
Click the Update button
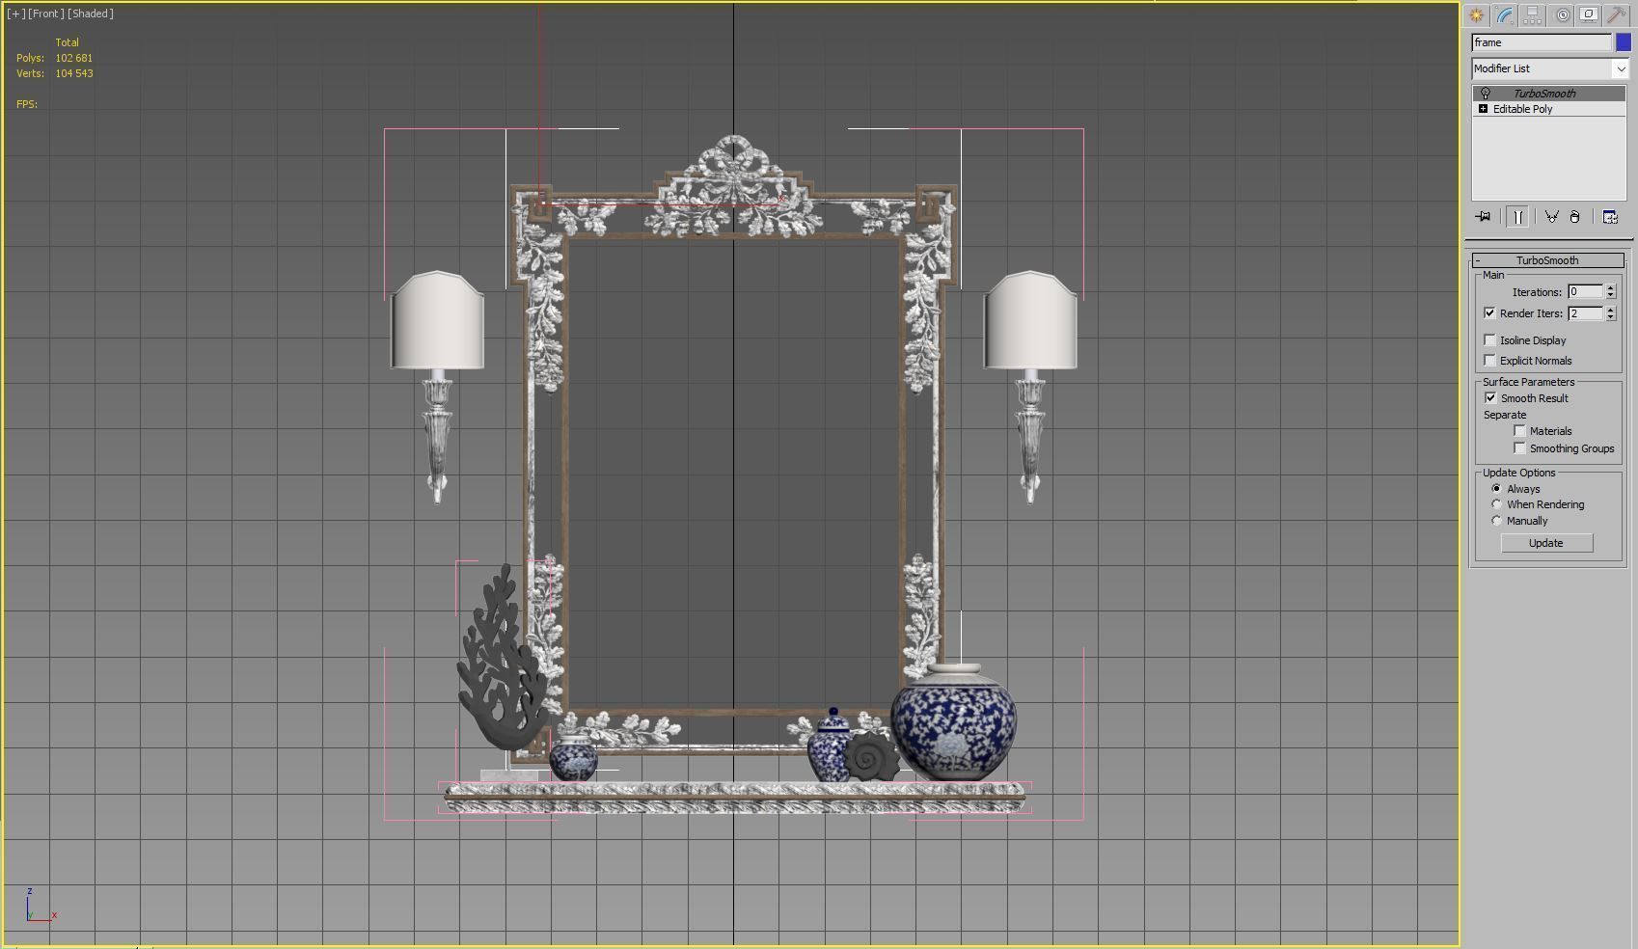coord(1546,543)
